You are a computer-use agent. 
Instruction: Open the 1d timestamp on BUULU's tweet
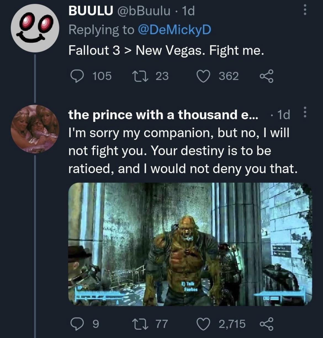coord(189,11)
